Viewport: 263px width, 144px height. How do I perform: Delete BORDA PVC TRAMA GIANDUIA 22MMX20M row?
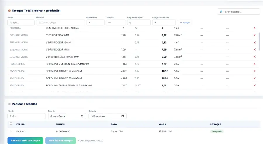[255, 86]
